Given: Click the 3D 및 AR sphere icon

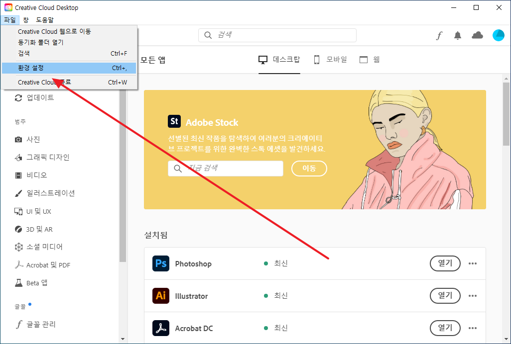Looking at the screenshot, I should pyautogui.click(x=18, y=229).
